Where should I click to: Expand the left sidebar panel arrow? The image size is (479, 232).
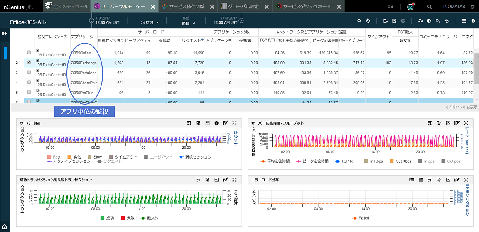tap(4, 34)
